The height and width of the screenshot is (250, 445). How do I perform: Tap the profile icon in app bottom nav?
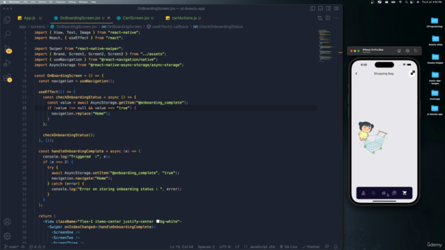pyautogui.click(x=363, y=193)
